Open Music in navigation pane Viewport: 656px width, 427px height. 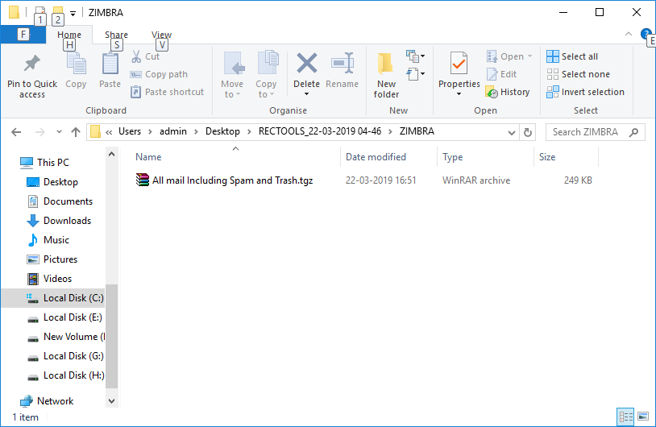(56, 240)
